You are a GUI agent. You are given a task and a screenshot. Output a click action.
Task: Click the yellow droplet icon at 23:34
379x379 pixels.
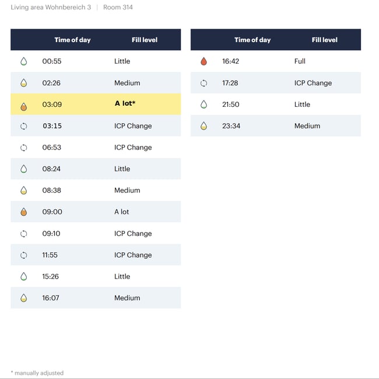(203, 126)
